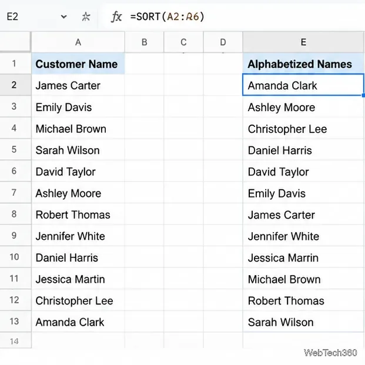
Task: Select row 3 header
Action: [x=15, y=106]
